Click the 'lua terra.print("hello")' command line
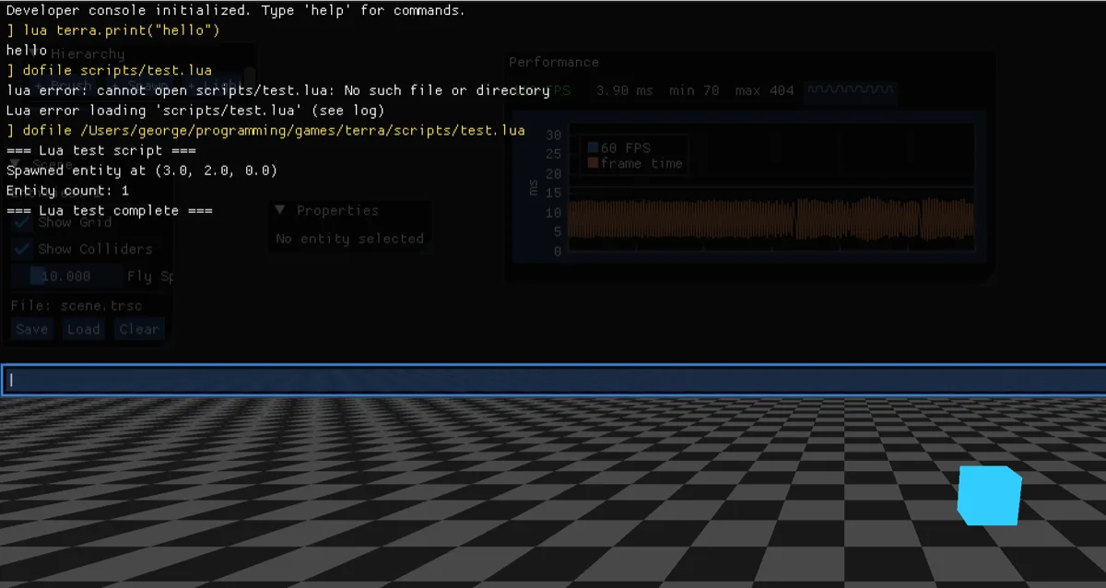The image size is (1106, 588). 113,30
